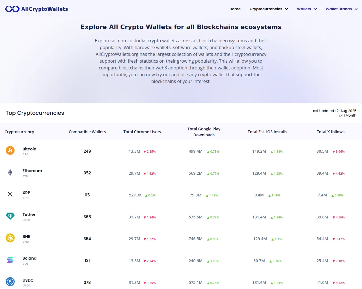Click the Cryptocurrency column header
The width and height of the screenshot is (362, 289).
pos(19,132)
